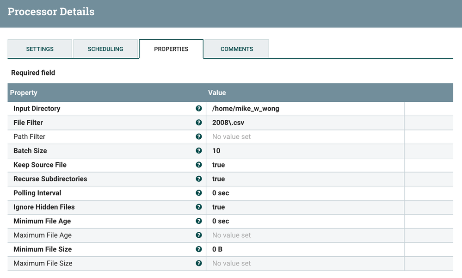Select the Maximum File Age label
The height and width of the screenshot is (278, 462).
(43, 235)
